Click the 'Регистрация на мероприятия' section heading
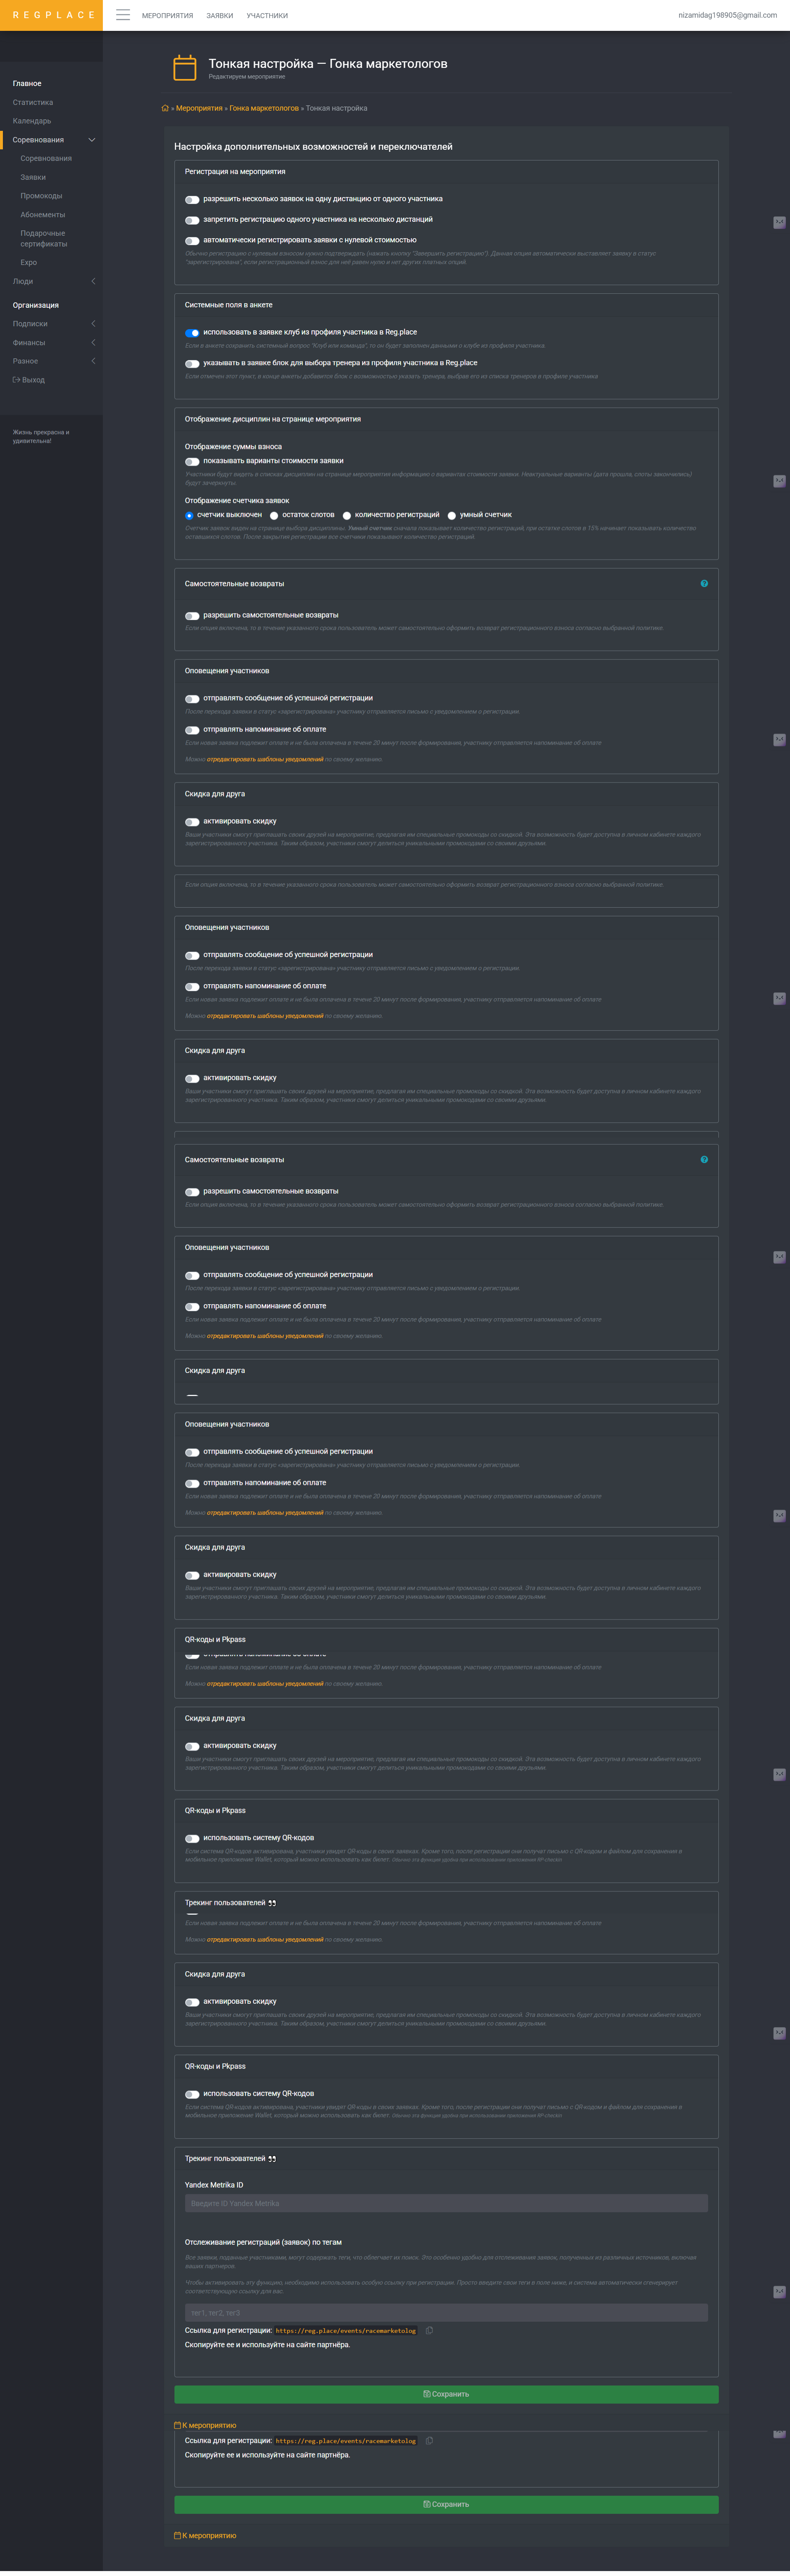Screen dimensions: 790x2576 235,172
